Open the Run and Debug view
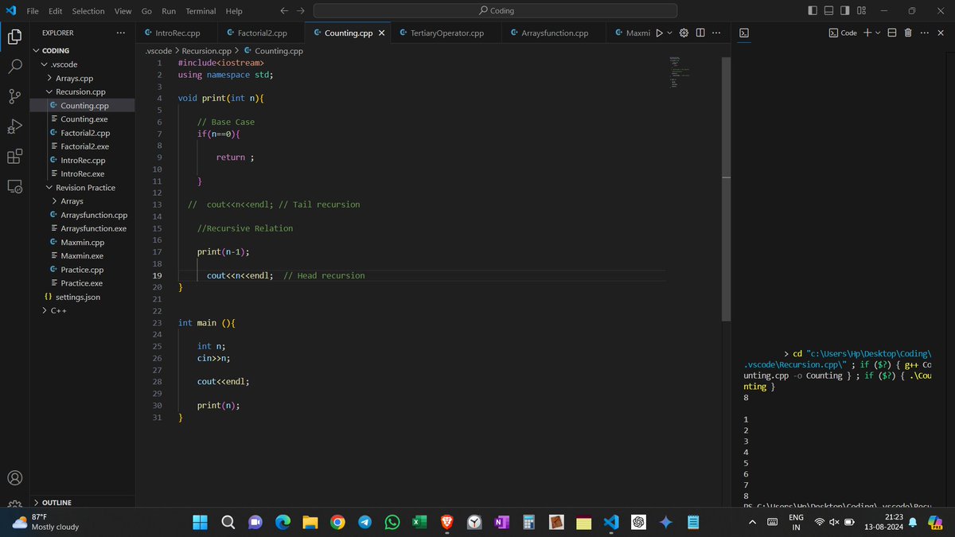 coord(14,126)
